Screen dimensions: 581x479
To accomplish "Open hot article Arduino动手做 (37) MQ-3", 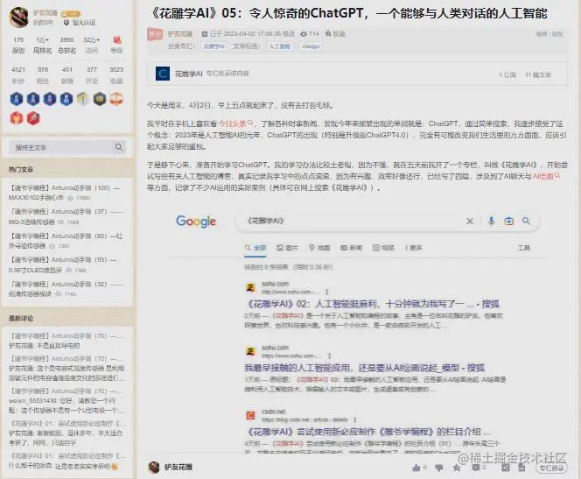I will point(66,216).
